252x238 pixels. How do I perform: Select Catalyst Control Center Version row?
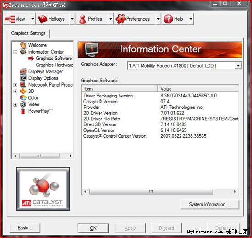160,136
